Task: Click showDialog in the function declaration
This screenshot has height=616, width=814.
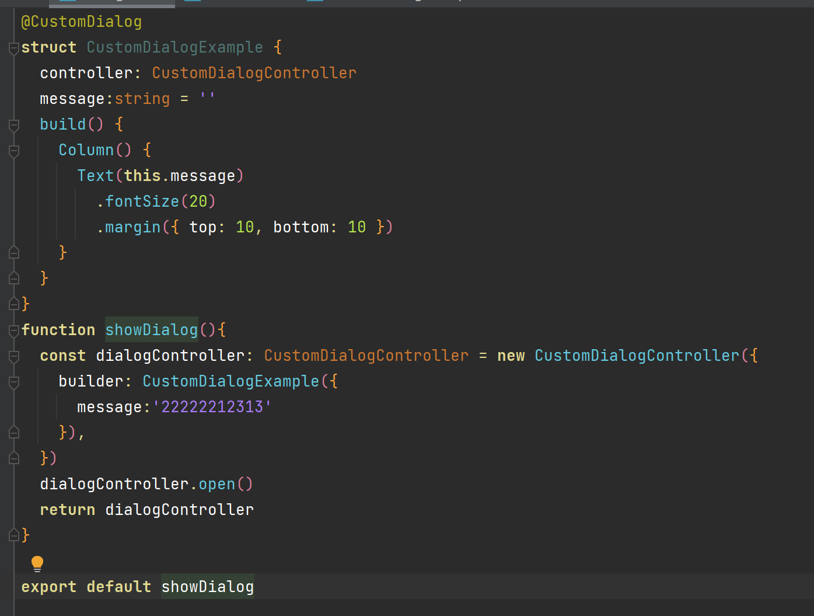Action: (152, 330)
